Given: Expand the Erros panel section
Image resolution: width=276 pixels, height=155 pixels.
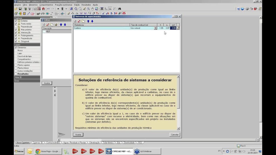Looking at the screenshot, I should click(27, 80).
